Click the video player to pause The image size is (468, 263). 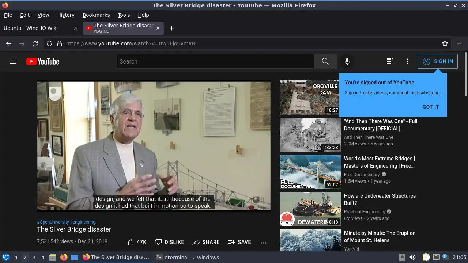pos(154,146)
